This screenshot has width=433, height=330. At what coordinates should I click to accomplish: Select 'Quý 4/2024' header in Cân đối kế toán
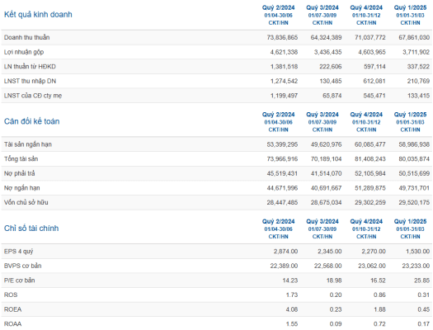[366, 115]
